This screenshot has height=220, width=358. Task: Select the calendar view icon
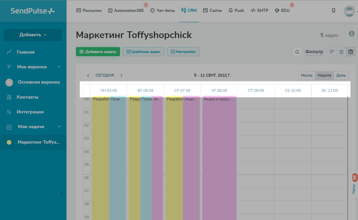[350, 52]
